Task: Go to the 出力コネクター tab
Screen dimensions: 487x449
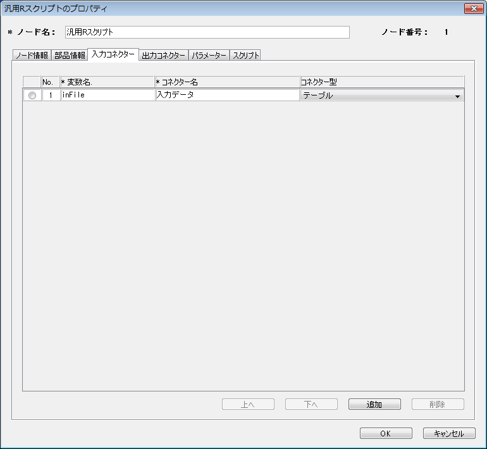Action: coord(163,56)
